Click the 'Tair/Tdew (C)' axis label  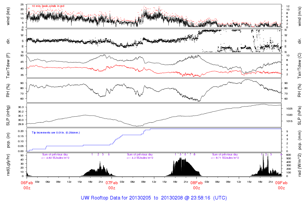point(299,66)
